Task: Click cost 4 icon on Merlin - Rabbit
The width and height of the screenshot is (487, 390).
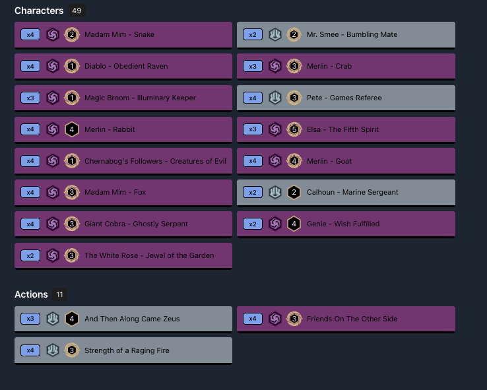Action: point(72,129)
